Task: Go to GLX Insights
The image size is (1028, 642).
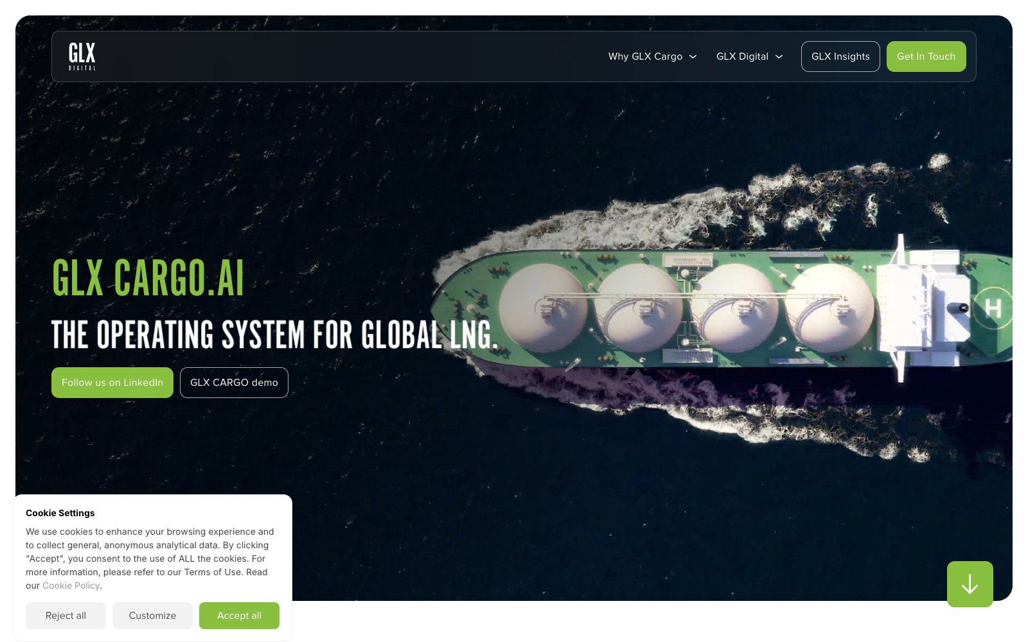Action: pyautogui.click(x=840, y=56)
